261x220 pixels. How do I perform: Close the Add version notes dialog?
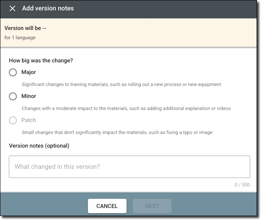click(x=12, y=8)
